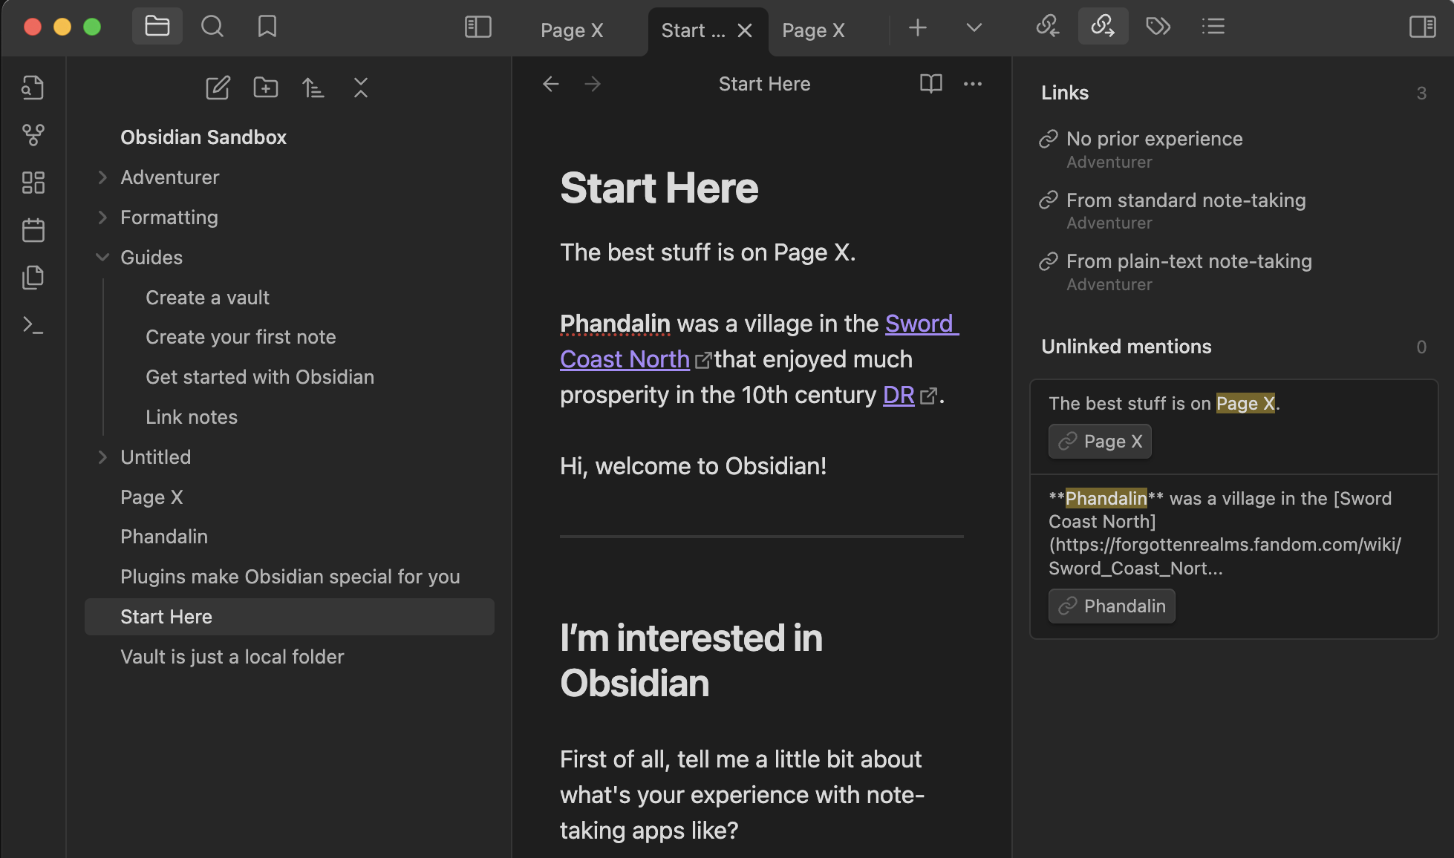Collapse Unlinked mentions section header
This screenshot has height=858, width=1454.
[1126, 347]
